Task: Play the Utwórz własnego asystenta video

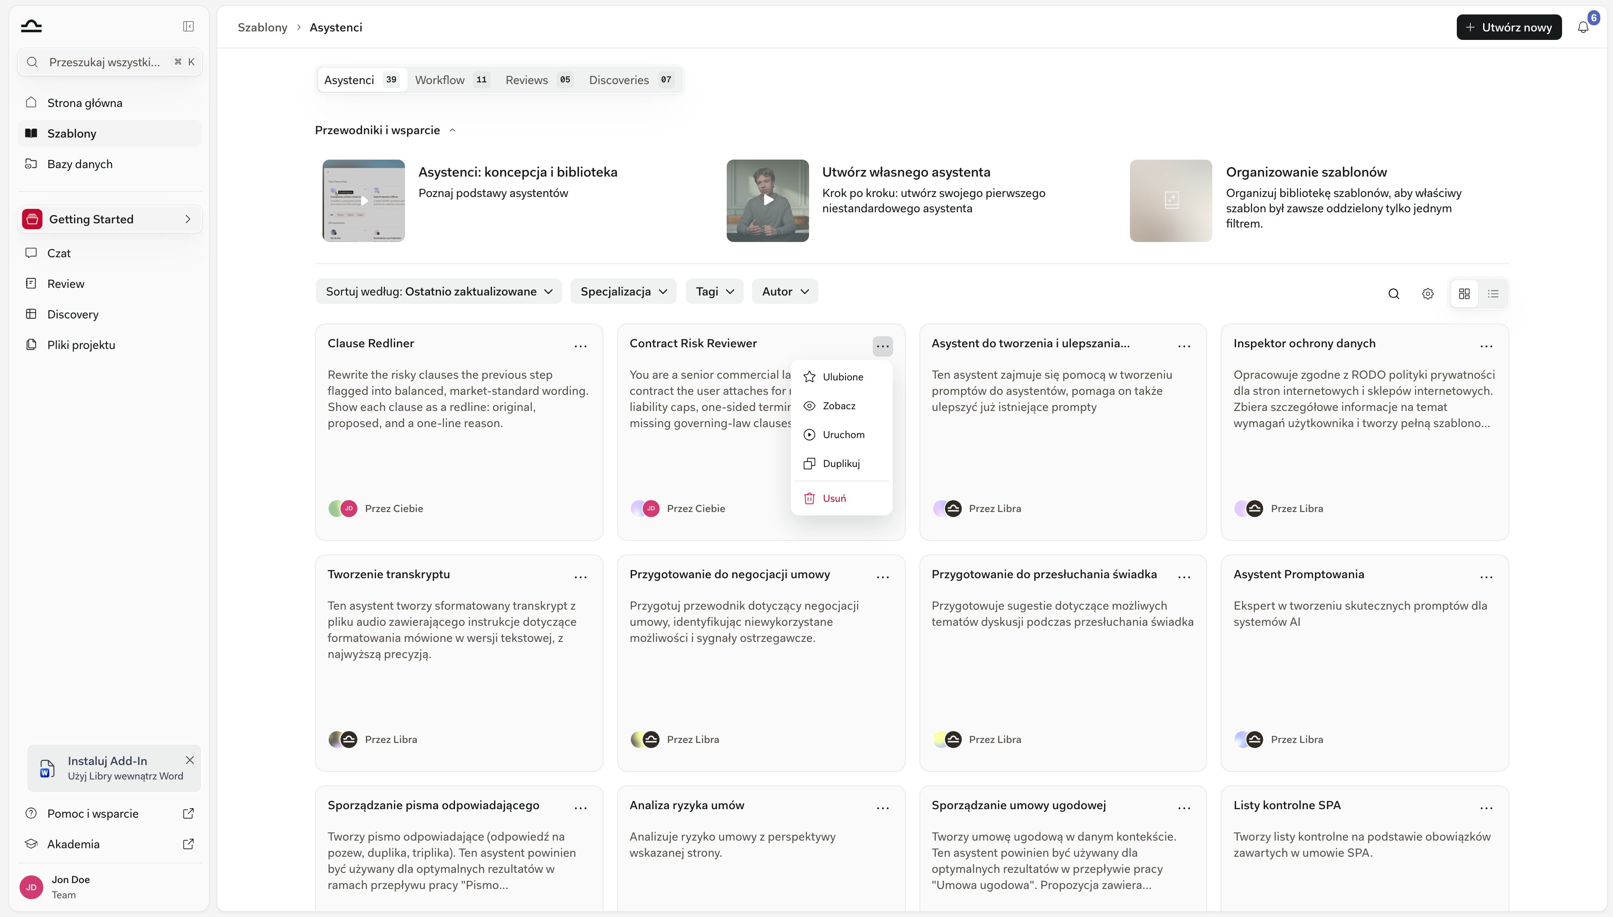Action: click(x=767, y=200)
